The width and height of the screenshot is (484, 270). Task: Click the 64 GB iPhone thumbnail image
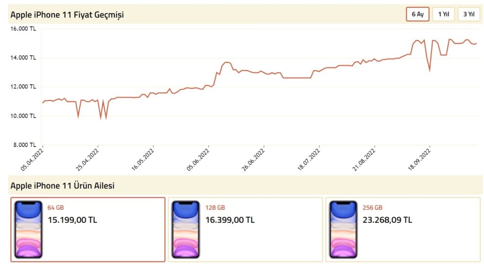[28, 229]
